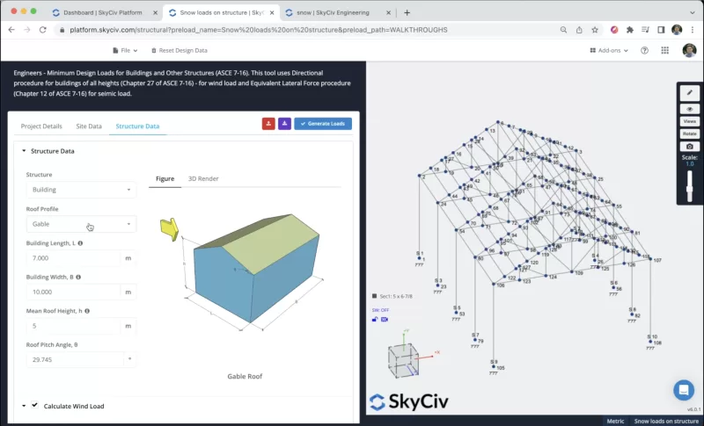Select the Structure Data tab
The image size is (704, 426).
coord(137,126)
